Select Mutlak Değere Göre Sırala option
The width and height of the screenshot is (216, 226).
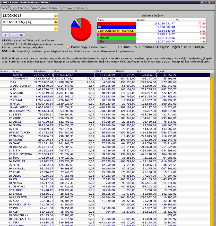point(68,47)
